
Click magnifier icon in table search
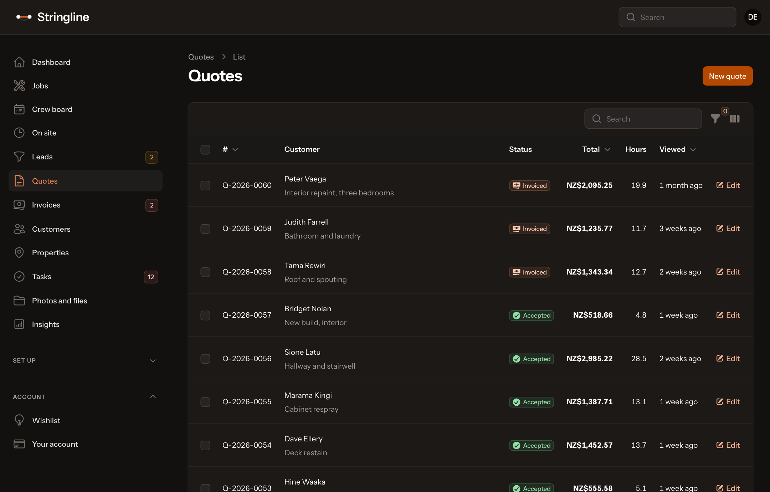(596, 119)
